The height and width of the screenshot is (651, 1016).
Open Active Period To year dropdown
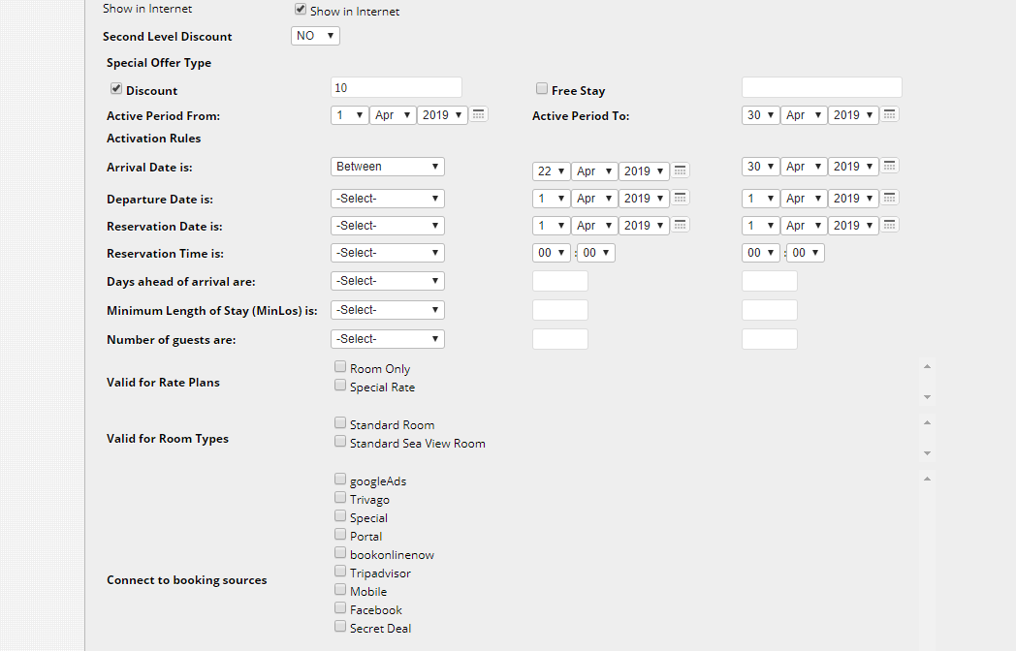point(853,115)
